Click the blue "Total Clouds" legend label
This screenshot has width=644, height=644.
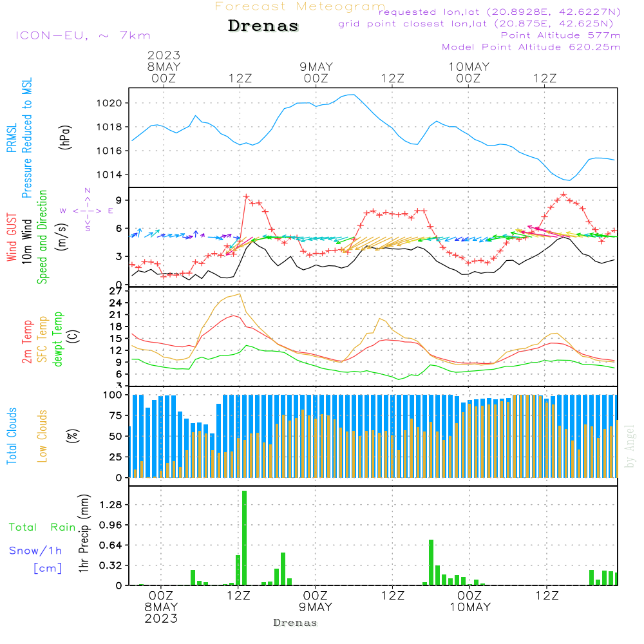12,436
